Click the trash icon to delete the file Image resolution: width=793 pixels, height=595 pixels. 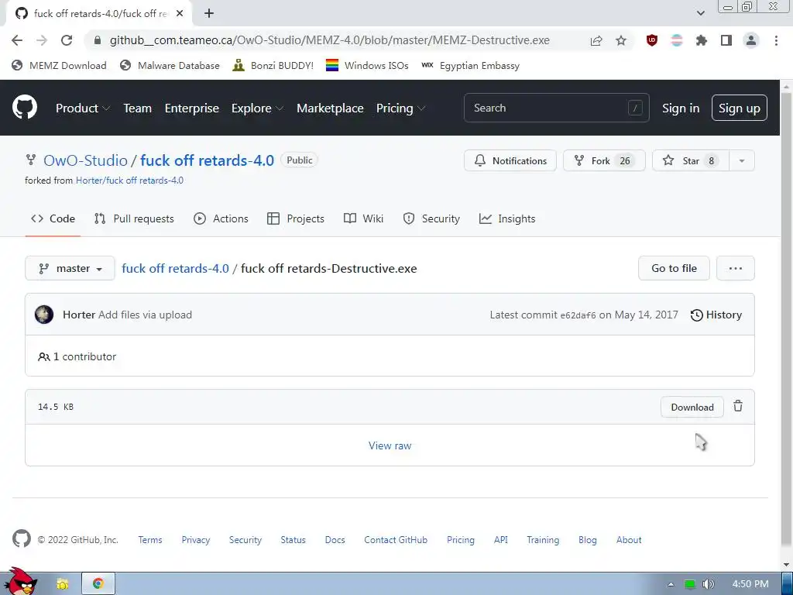click(738, 406)
